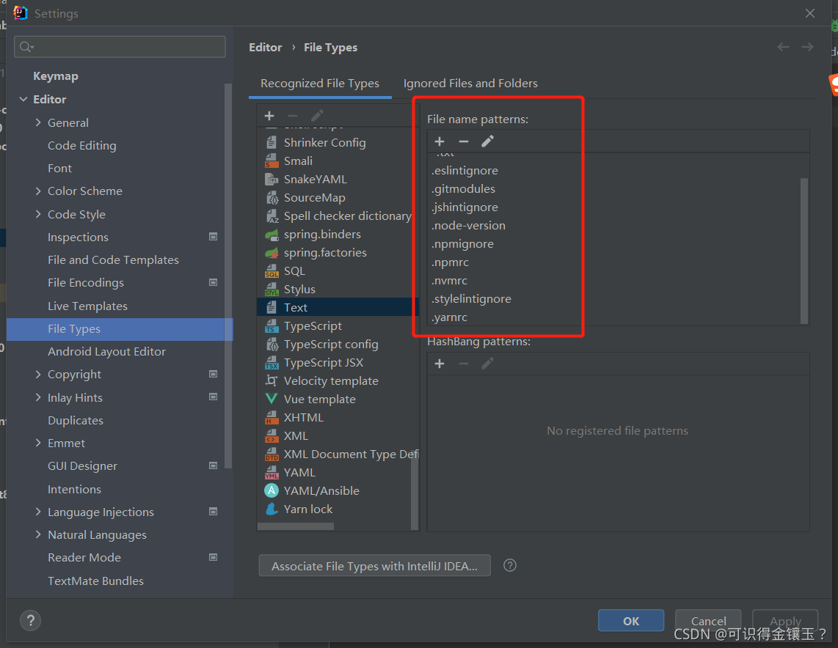Open the TextMate Bundles page
838x648 pixels.
tap(95, 581)
